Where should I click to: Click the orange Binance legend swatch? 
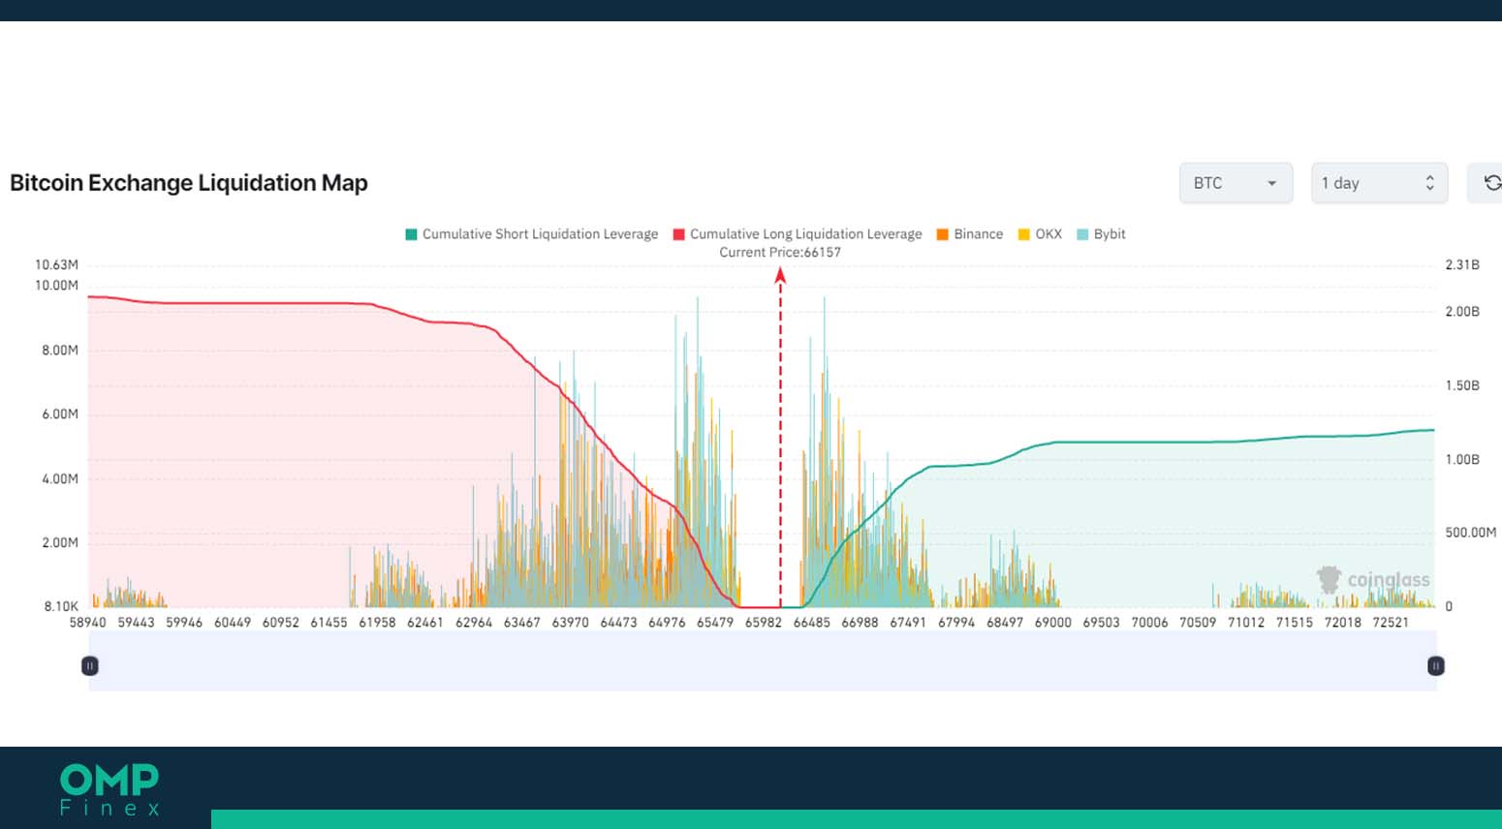coord(942,234)
